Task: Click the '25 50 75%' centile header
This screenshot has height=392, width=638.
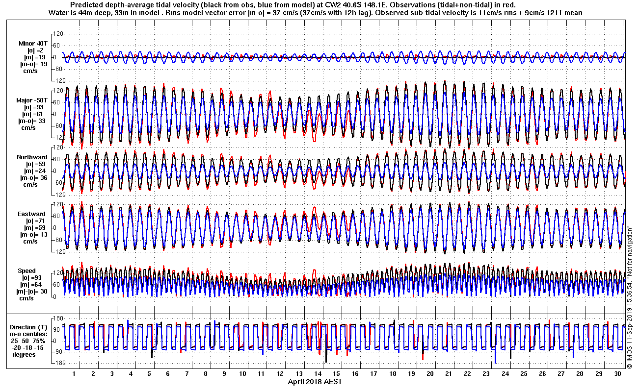Action: pos(29,341)
